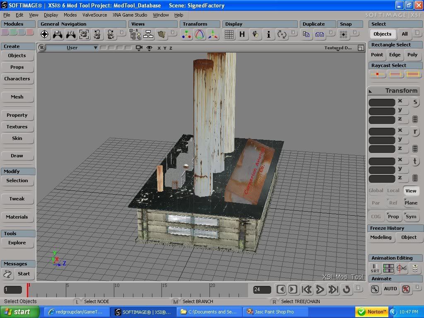Image resolution: width=424 pixels, height=318 pixels.
Task: Click the Messages script log icon
Action: pos(7,274)
